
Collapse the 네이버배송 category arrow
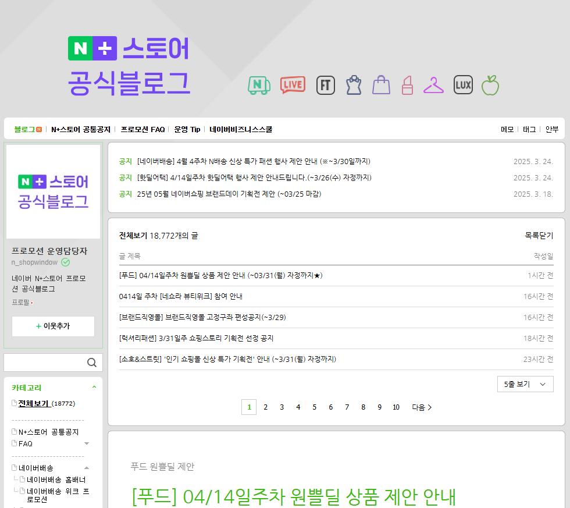click(87, 468)
